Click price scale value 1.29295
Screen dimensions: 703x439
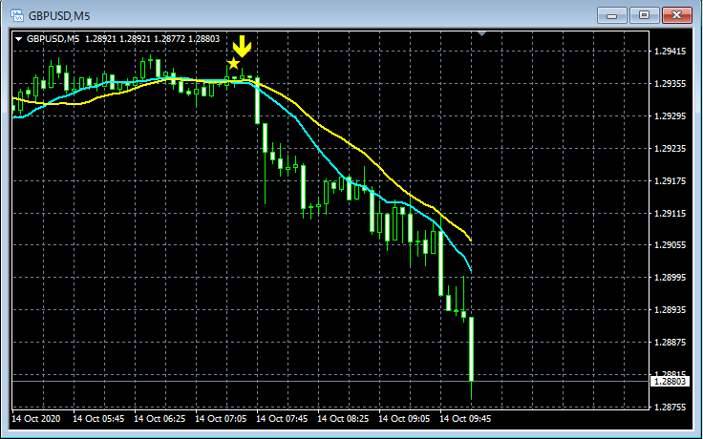click(x=670, y=116)
